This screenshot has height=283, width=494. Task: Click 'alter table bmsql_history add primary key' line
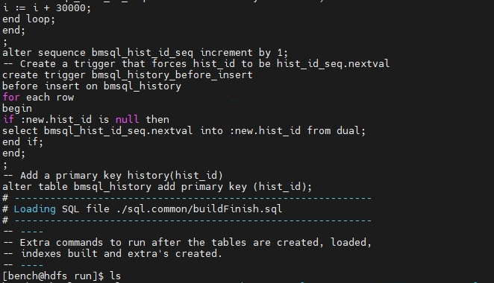[x=157, y=187]
